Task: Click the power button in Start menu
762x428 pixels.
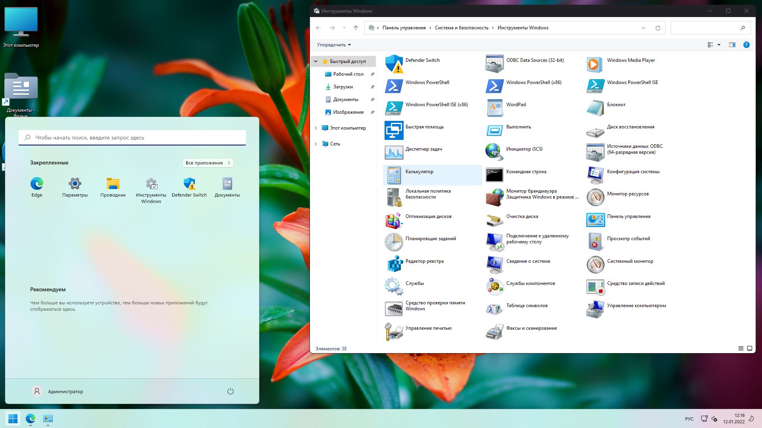Action: point(231,392)
